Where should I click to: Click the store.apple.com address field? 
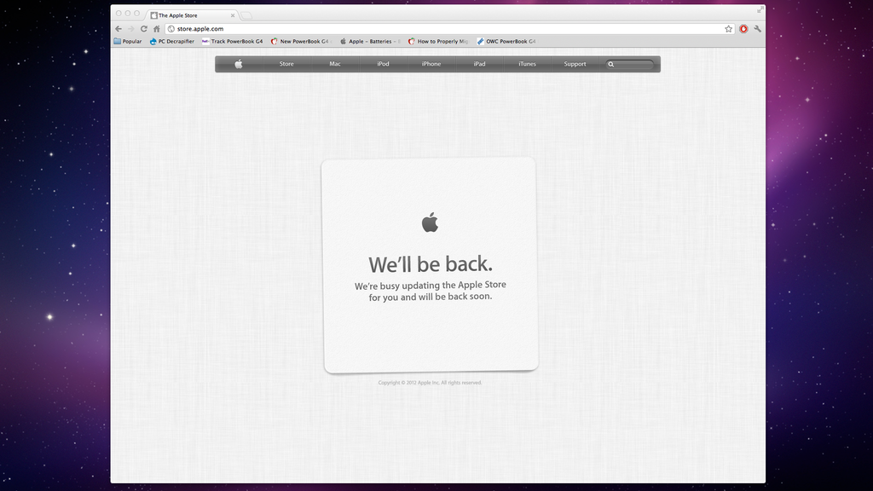tap(450, 29)
